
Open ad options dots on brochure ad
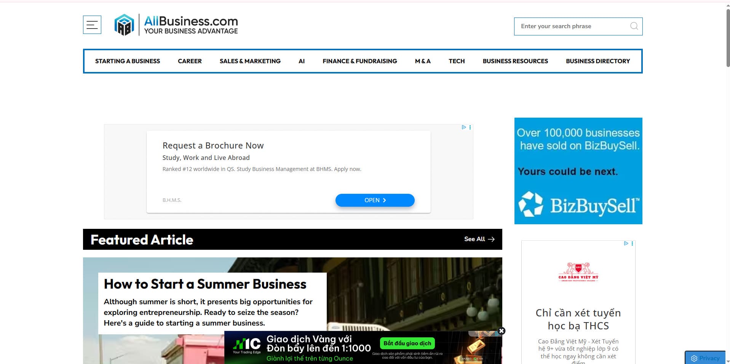coord(470,127)
